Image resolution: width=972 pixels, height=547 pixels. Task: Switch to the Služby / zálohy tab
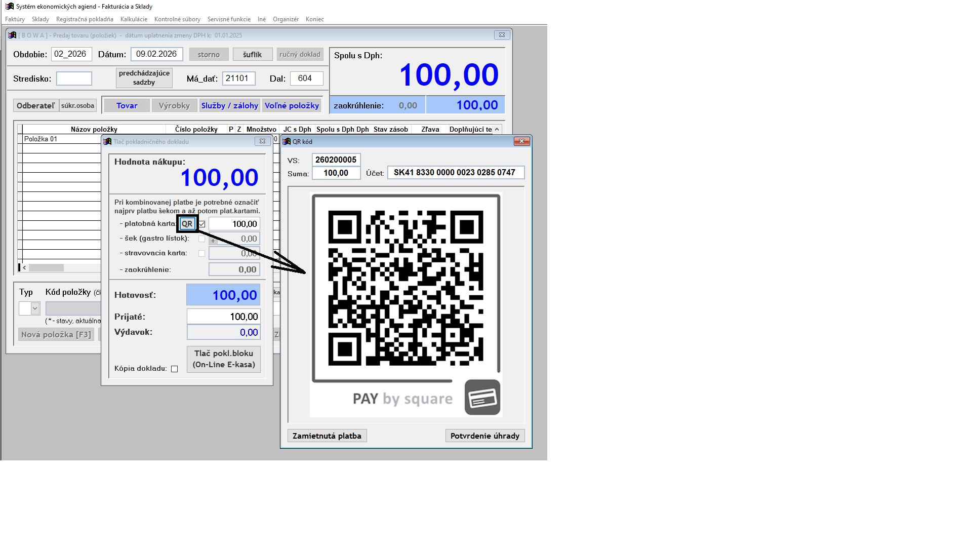point(229,105)
